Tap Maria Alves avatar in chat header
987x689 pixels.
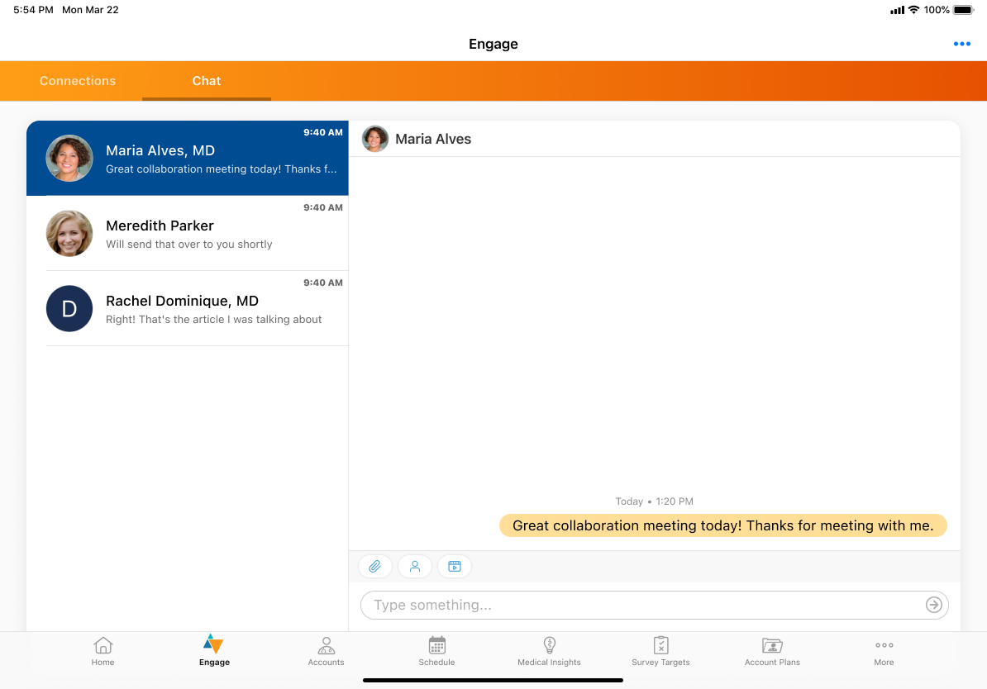point(375,139)
